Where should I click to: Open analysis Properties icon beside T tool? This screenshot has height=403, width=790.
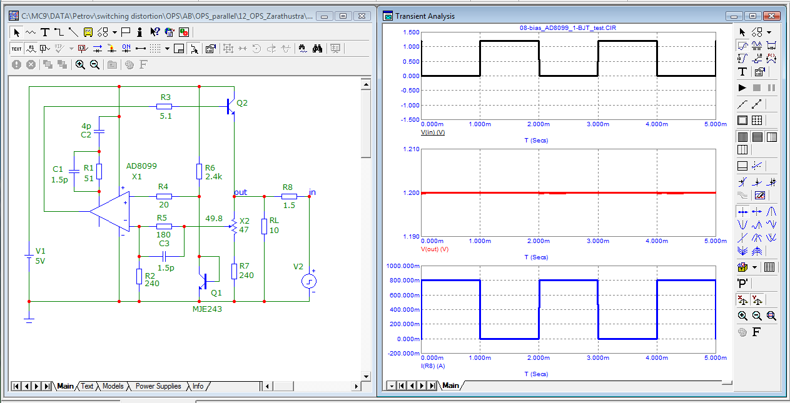pos(759,72)
